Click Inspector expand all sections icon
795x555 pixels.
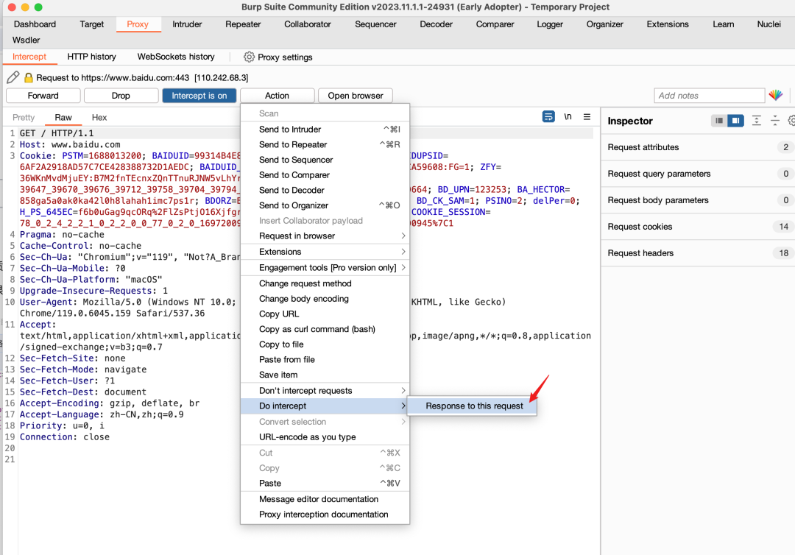tap(757, 121)
